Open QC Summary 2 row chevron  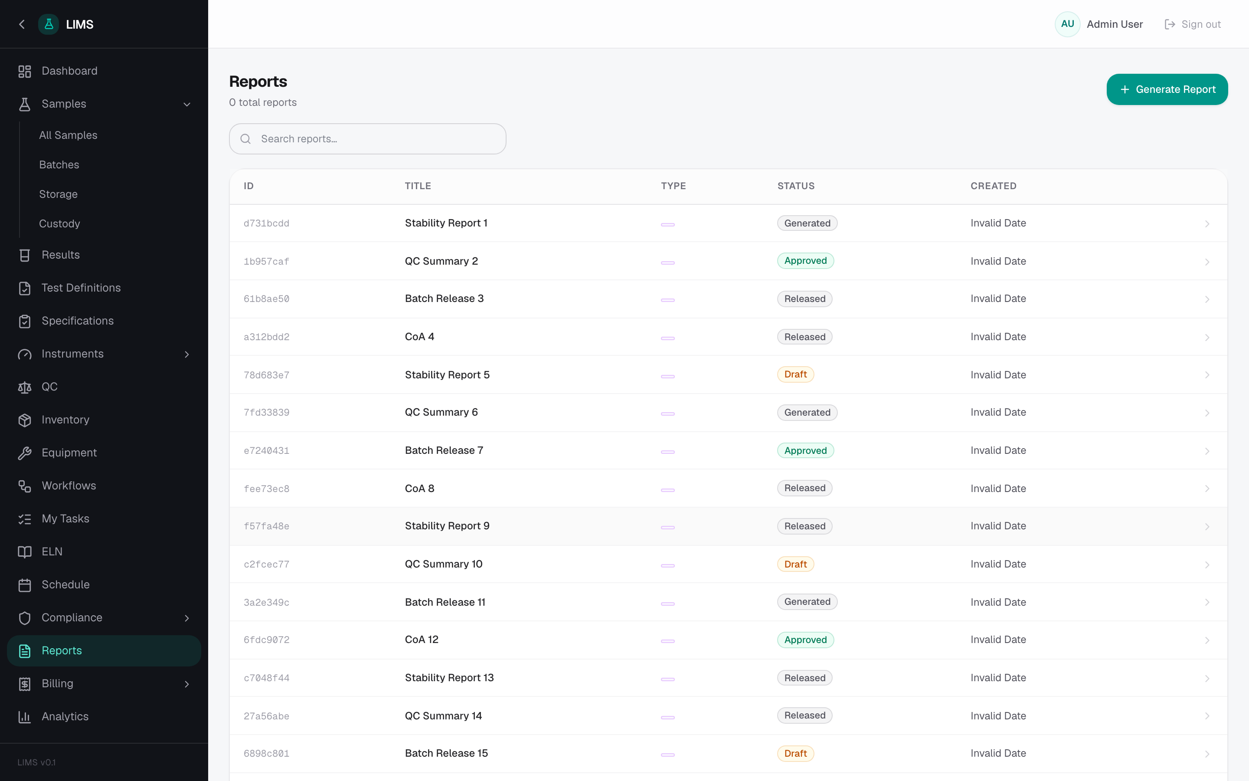pos(1207,262)
